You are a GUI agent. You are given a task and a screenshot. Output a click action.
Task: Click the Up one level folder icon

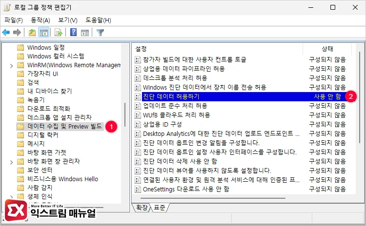coord(32,32)
